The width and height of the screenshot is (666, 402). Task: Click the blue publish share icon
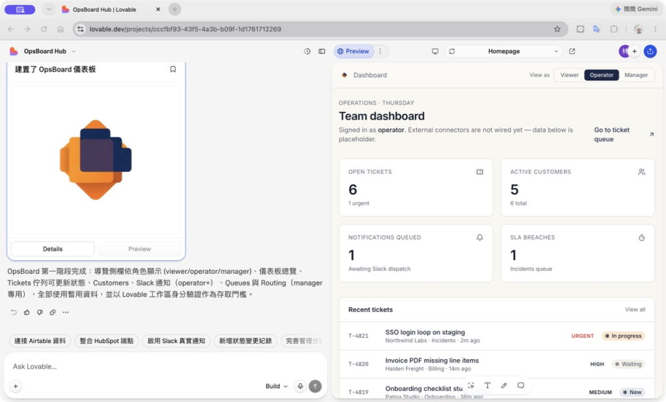(x=650, y=51)
